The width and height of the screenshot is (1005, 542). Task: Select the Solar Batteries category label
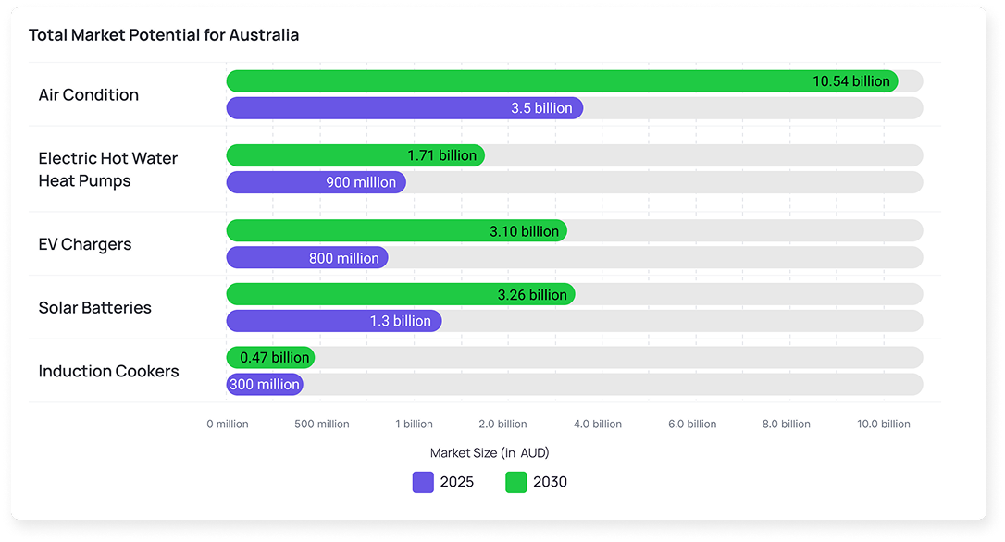coord(94,308)
